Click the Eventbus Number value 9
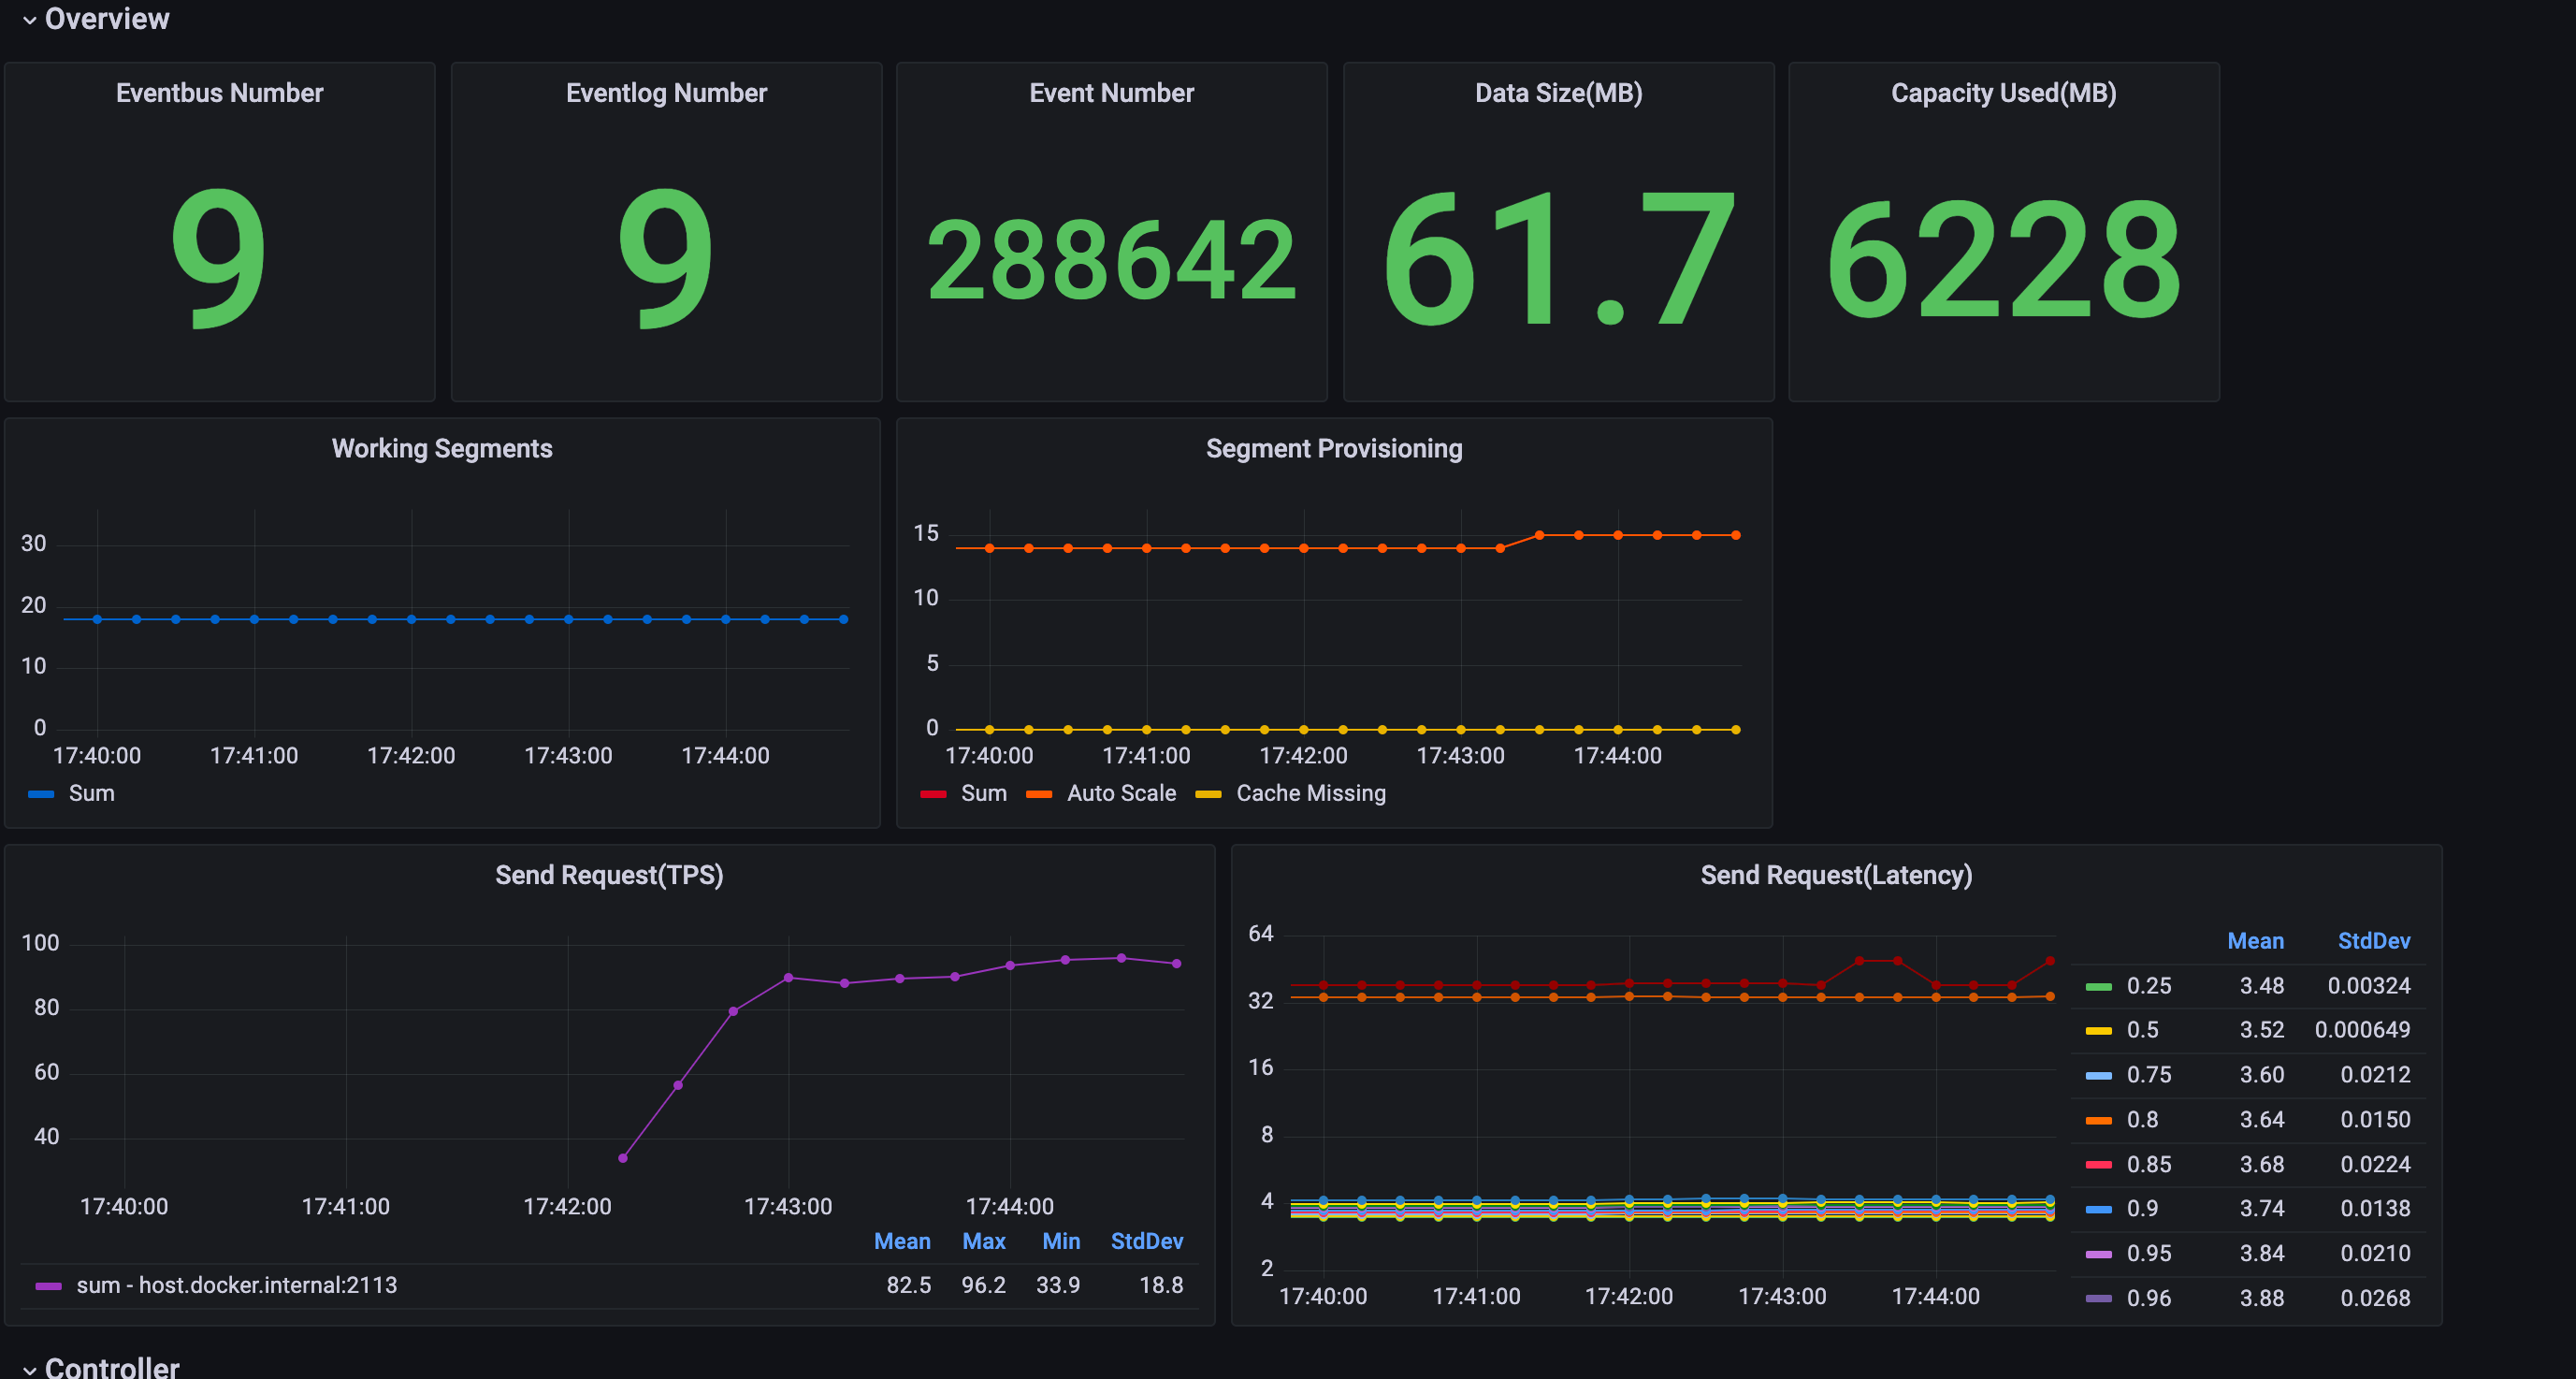The height and width of the screenshot is (1379, 2576). pyautogui.click(x=219, y=259)
